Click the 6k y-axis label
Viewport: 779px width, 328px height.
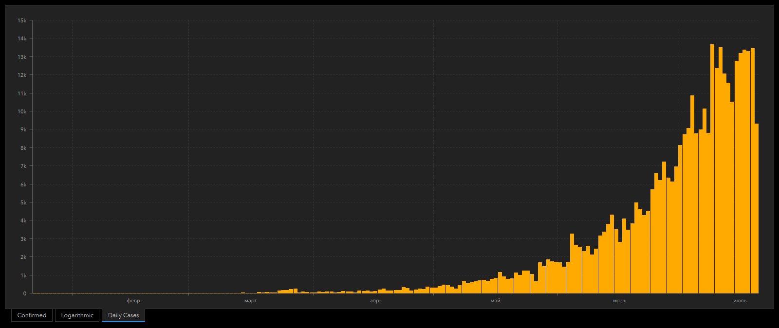pyautogui.click(x=23, y=184)
